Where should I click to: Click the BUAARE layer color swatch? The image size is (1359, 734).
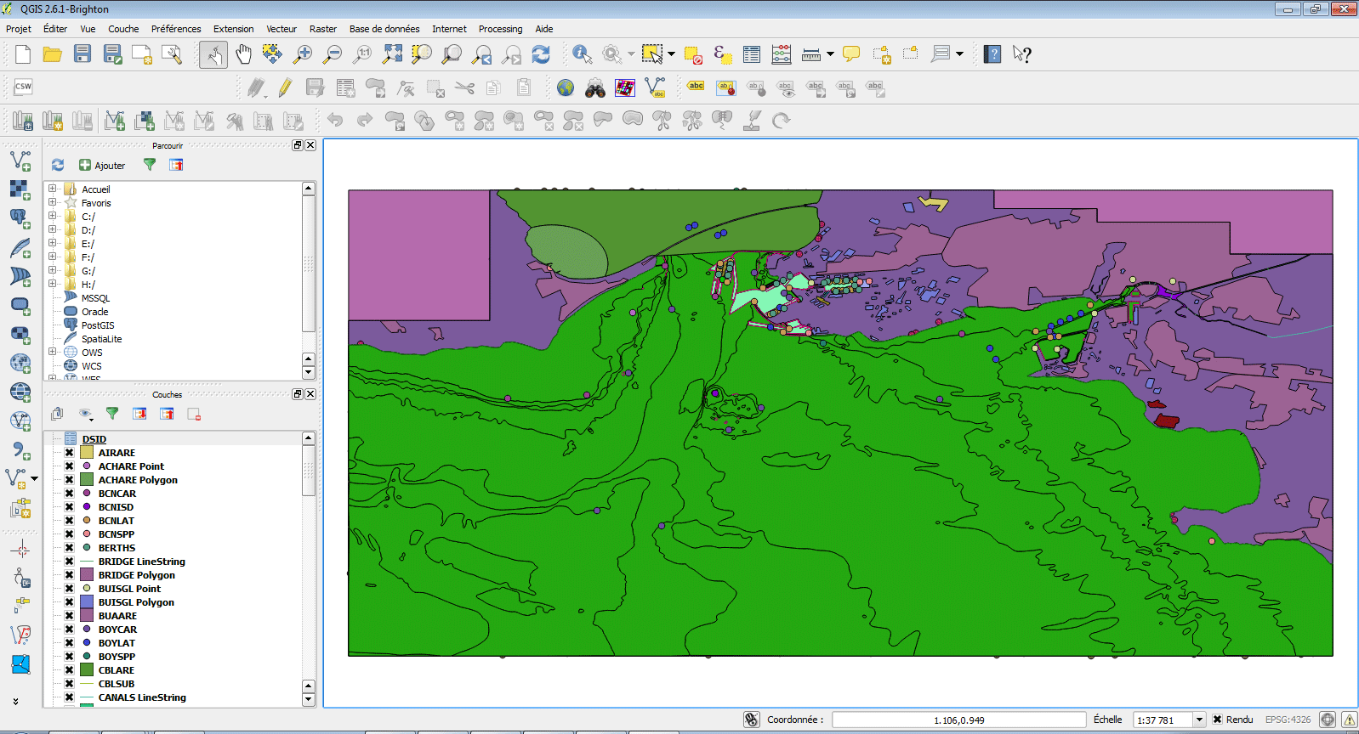87,616
